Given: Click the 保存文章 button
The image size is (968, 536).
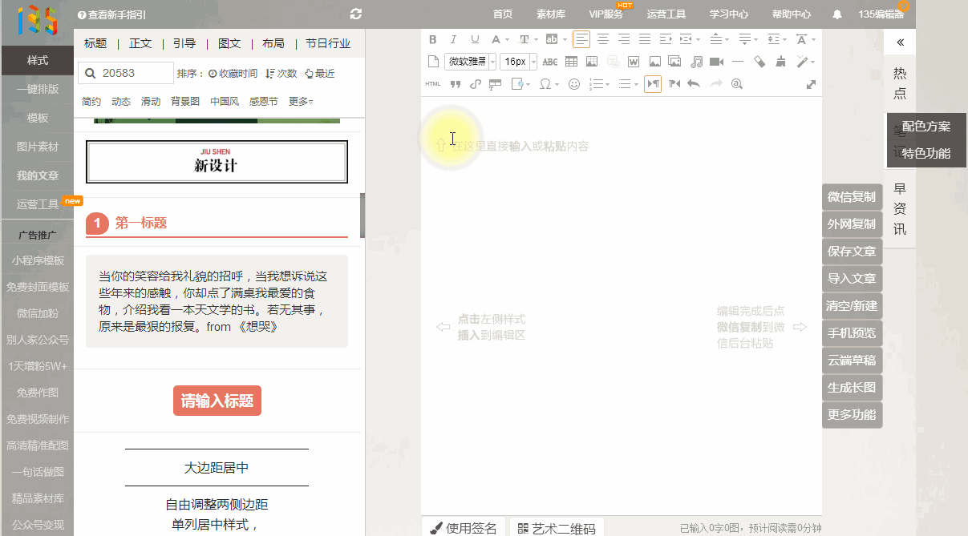Looking at the screenshot, I should [852, 252].
